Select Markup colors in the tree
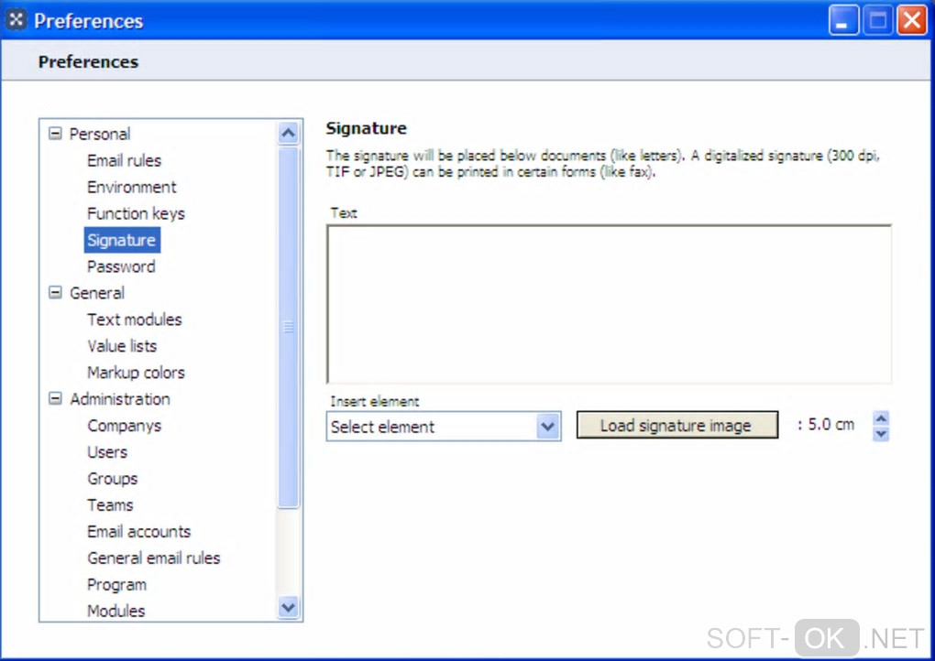 click(136, 373)
